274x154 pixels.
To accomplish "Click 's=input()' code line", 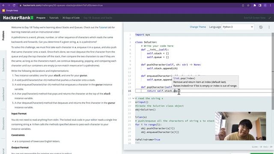I will click(x=142, y=102).
